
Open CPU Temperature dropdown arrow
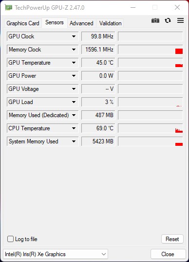coord(74,128)
